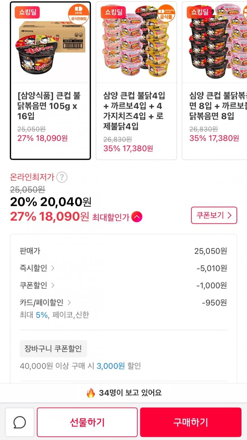Tap the Samyang official seller badge
The width and height of the screenshot is (247, 440).
pos(78,14)
